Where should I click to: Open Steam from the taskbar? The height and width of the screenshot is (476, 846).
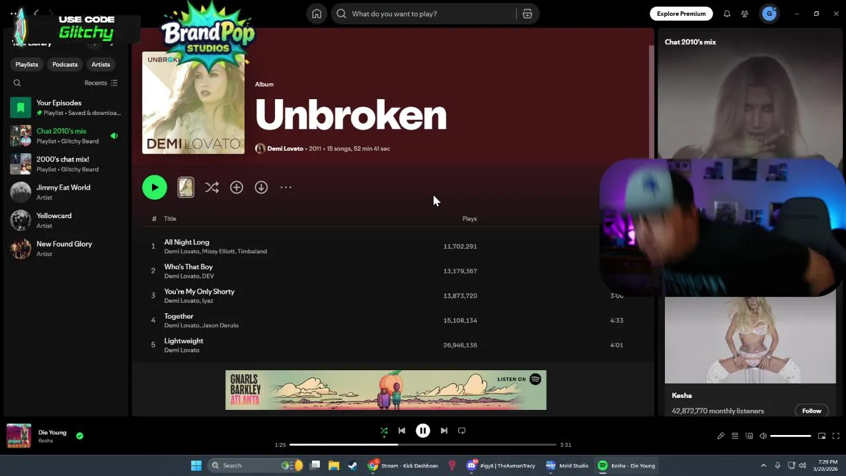click(x=353, y=466)
